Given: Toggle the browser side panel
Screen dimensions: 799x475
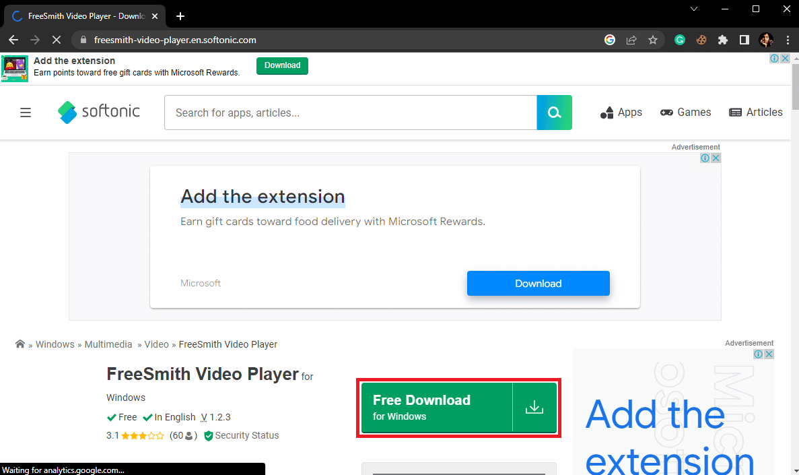Looking at the screenshot, I should coord(744,40).
